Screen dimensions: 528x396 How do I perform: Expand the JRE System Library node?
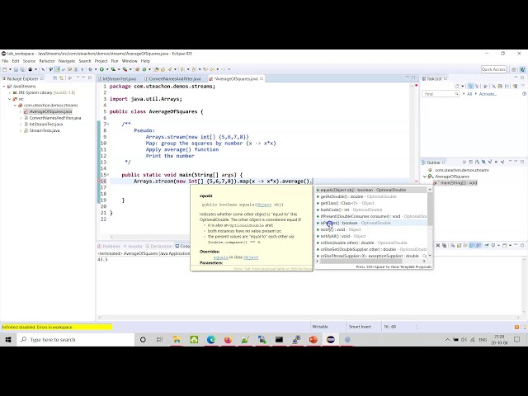[10, 92]
